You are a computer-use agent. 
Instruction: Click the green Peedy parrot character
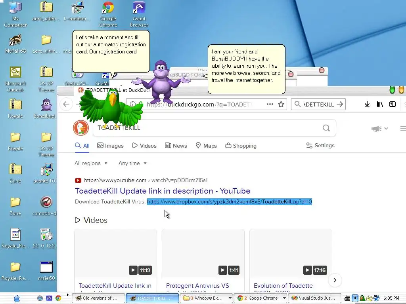pos(111,108)
